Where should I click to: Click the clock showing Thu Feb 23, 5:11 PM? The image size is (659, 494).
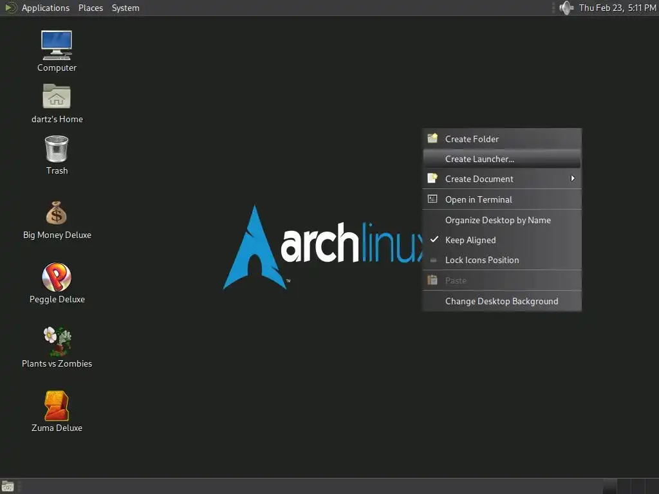[x=617, y=8]
